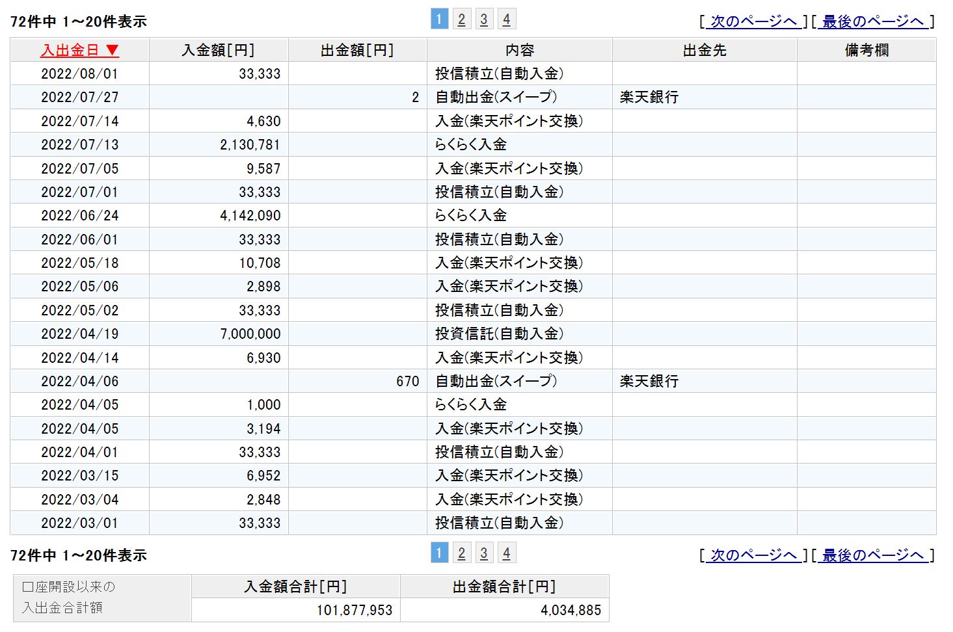Go to page 2 in bottom pagination

pyautogui.click(x=461, y=553)
